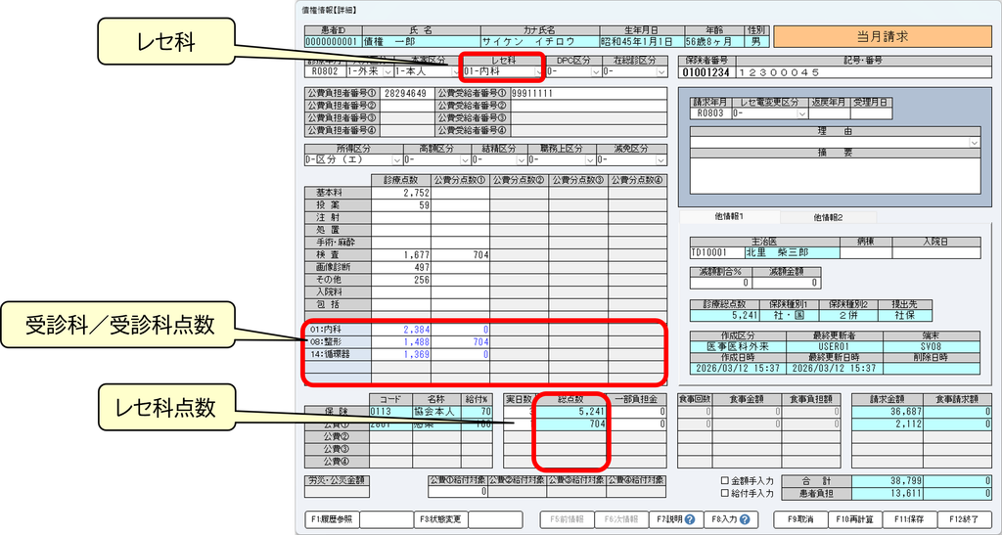Click the 患者負担 amount 13,611
Image resolution: width=1002 pixels, height=535 pixels.
pyautogui.click(x=888, y=494)
